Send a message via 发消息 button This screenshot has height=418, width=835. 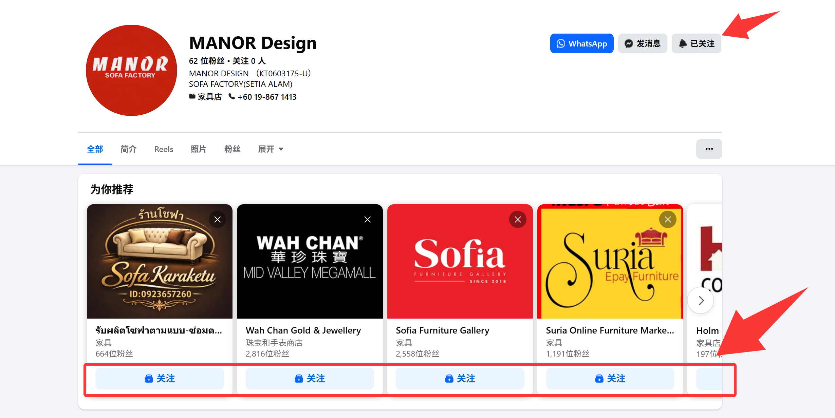pyautogui.click(x=642, y=43)
